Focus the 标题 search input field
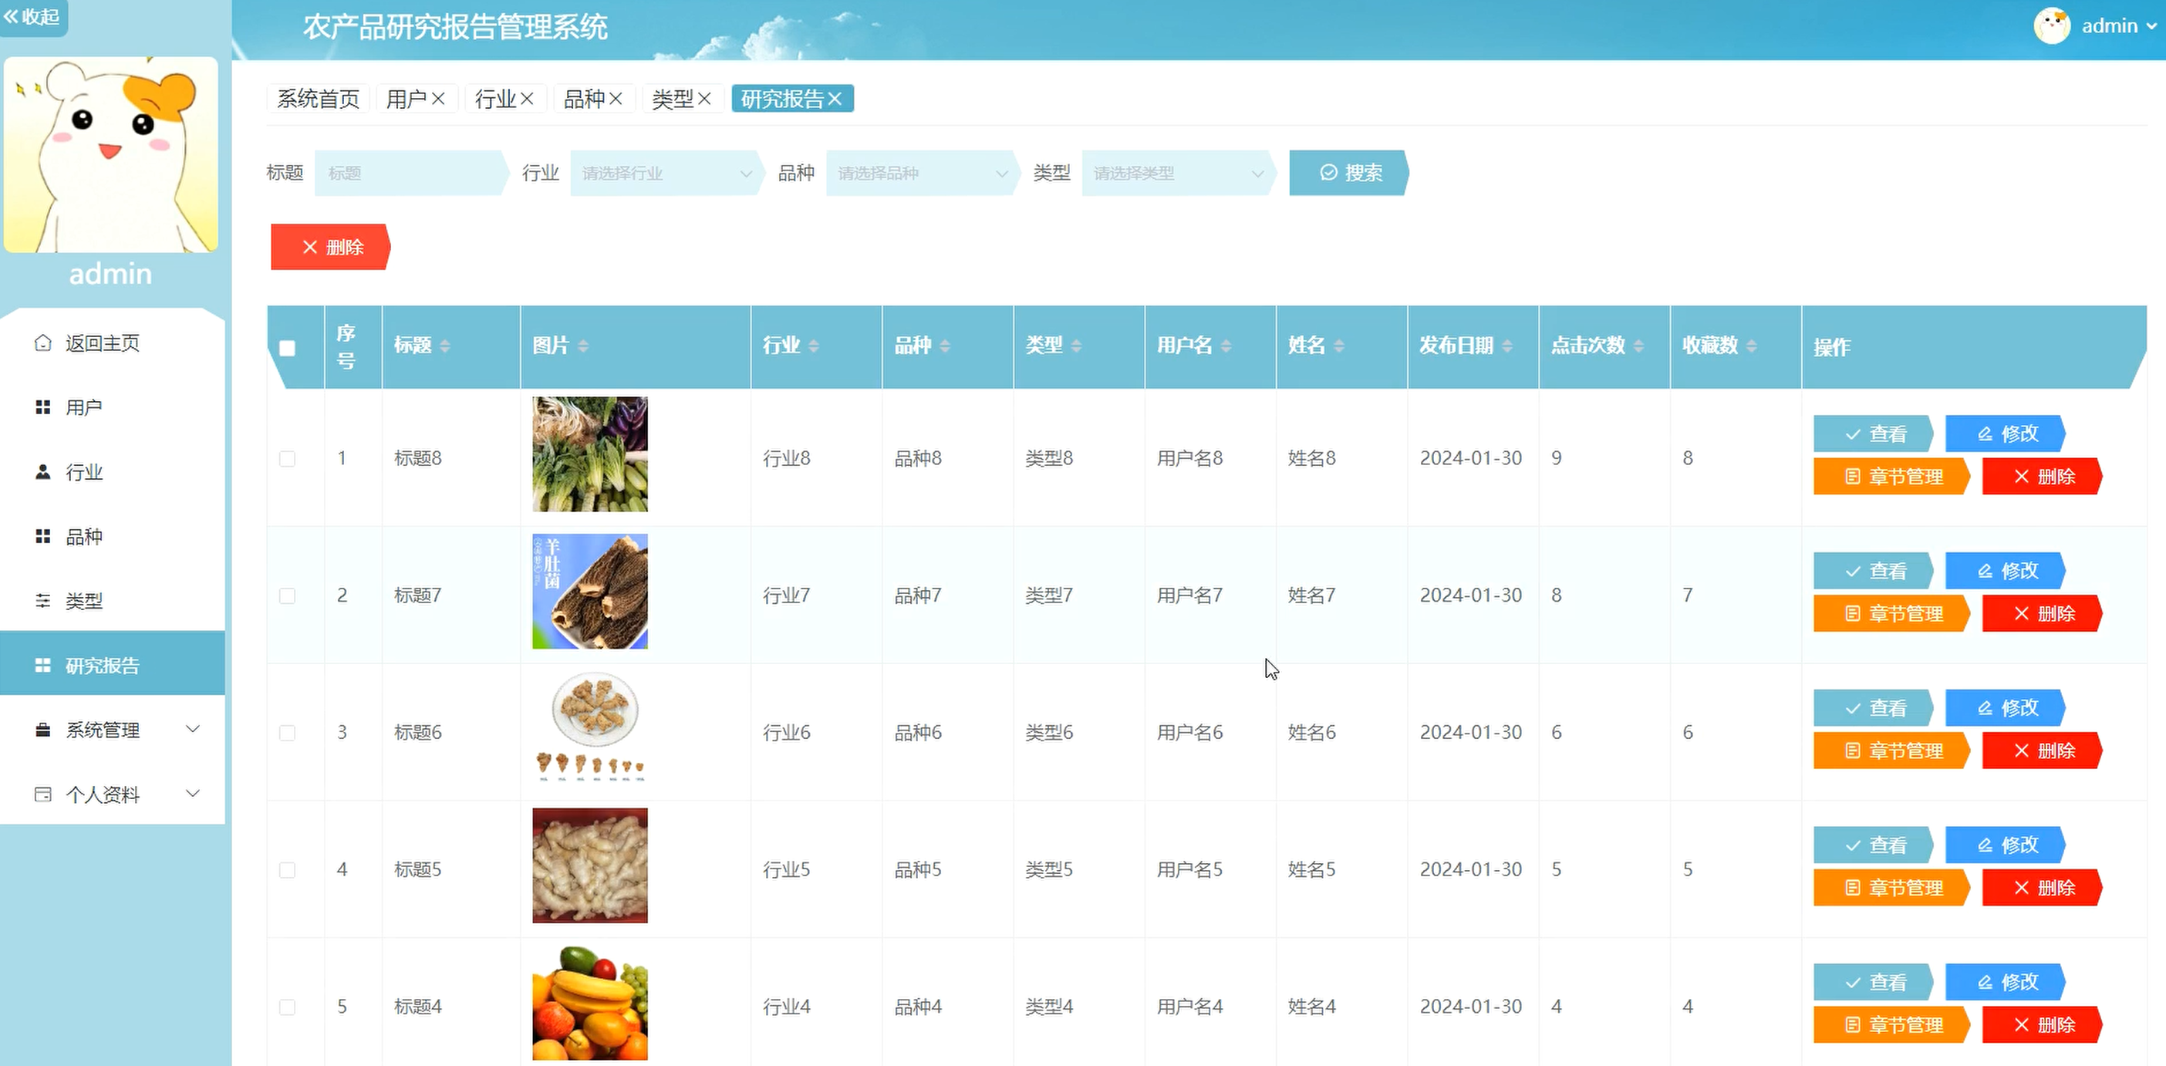The width and height of the screenshot is (2166, 1066). pos(410,174)
